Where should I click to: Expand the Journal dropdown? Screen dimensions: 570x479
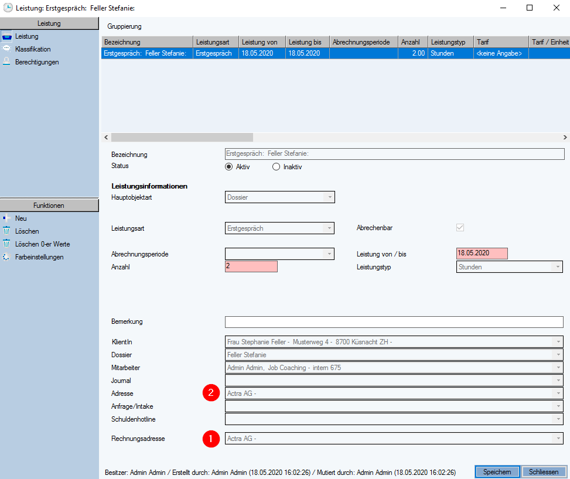pyautogui.click(x=558, y=381)
